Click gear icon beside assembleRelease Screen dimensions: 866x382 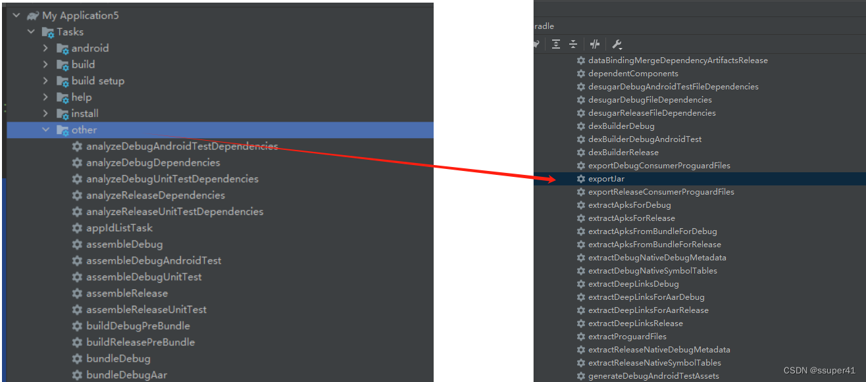point(77,293)
